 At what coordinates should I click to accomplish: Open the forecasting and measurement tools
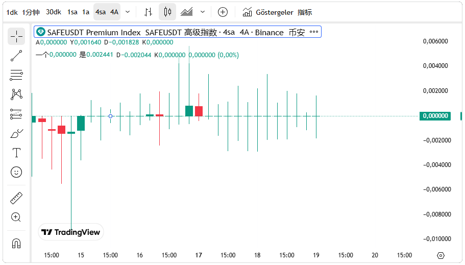pos(16,114)
